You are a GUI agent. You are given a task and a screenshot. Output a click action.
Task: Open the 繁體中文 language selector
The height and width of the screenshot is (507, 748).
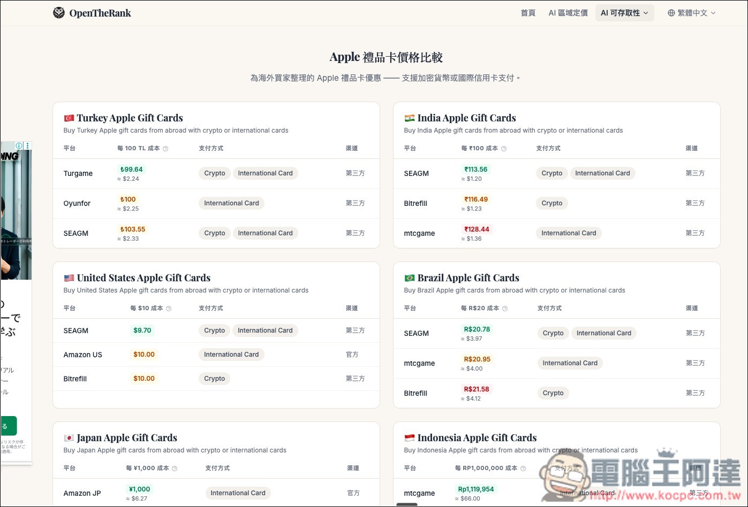[691, 13]
